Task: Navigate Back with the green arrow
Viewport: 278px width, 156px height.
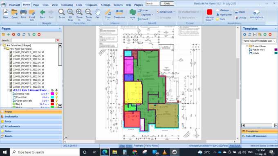Action: pos(43,14)
